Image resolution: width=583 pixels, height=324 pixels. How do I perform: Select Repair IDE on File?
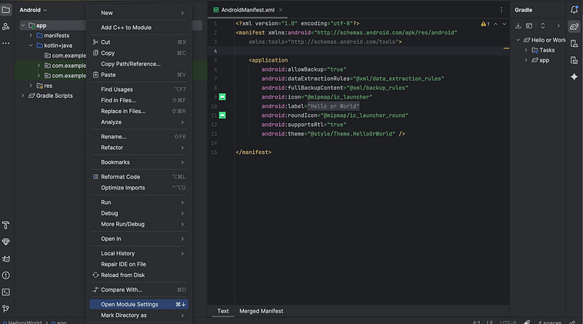[138, 264]
